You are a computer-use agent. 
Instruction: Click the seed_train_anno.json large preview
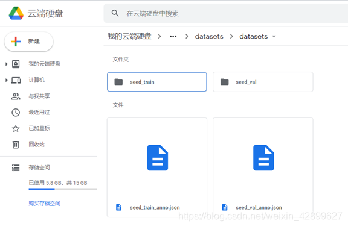coord(157,158)
